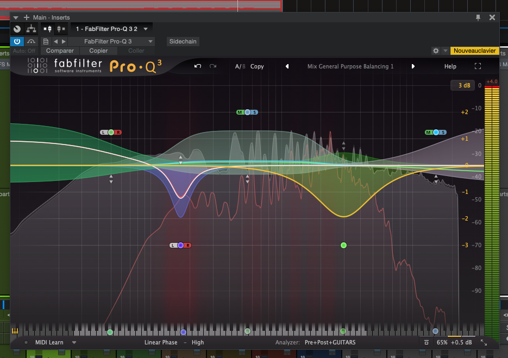This screenshot has width=508, height=358.
Task: Click the plus icon beside Main Inserts
Action: pos(27,17)
